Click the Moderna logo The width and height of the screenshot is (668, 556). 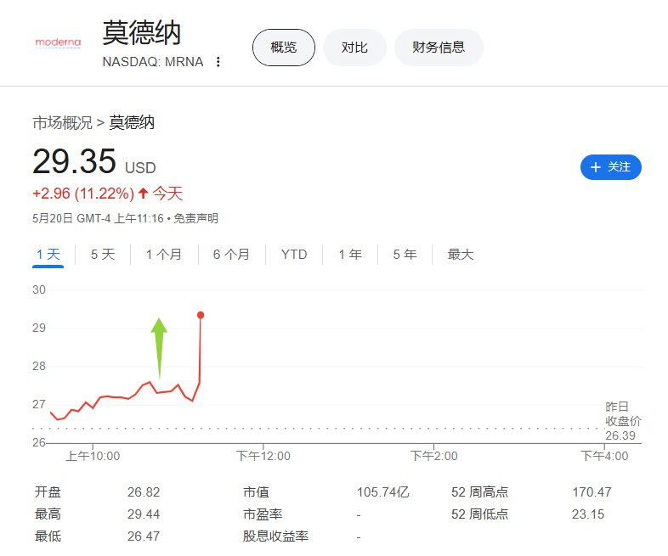click(58, 42)
